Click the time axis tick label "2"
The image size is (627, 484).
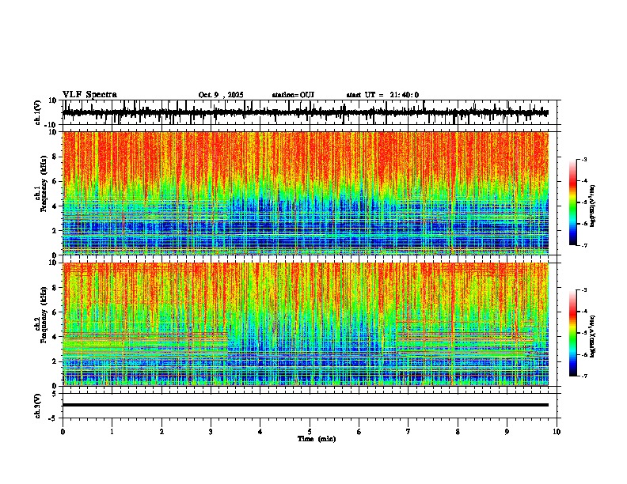(161, 432)
